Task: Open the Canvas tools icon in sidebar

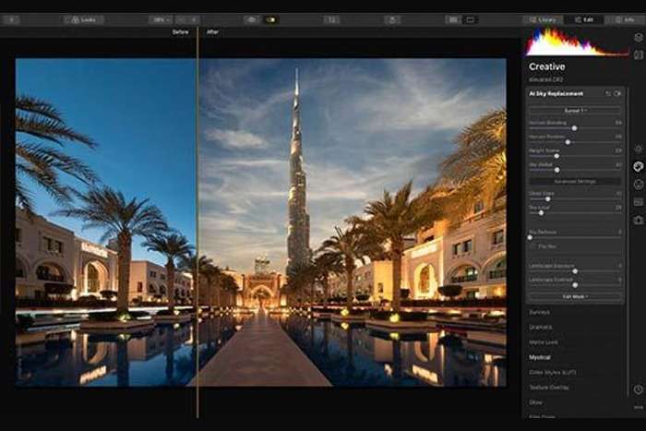Action: [638, 220]
